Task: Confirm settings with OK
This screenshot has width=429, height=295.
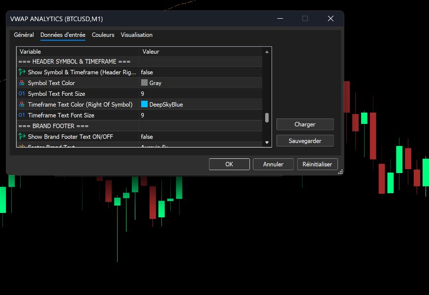Action: pyautogui.click(x=229, y=164)
